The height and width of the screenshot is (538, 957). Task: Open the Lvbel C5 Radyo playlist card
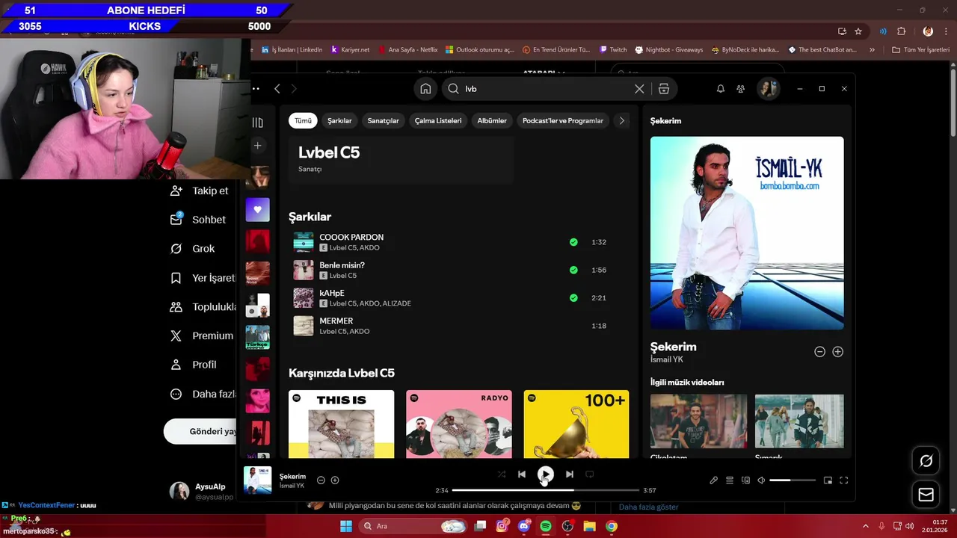(x=459, y=424)
